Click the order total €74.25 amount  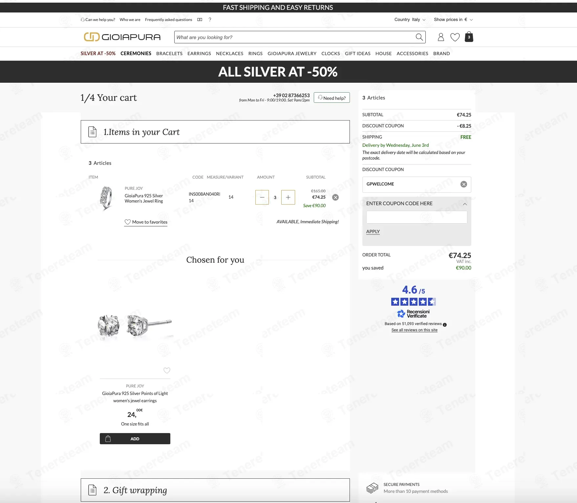pos(460,255)
